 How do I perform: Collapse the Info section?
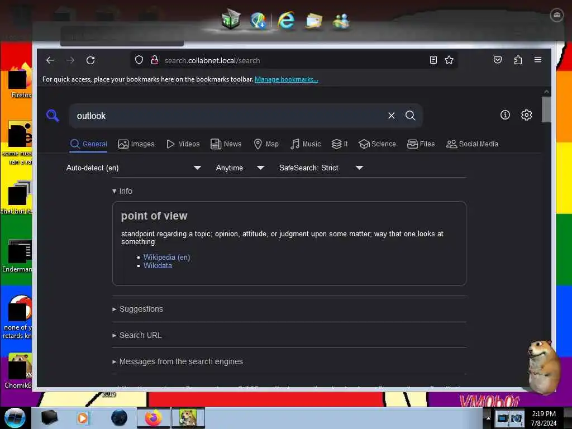pyautogui.click(x=122, y=191)
